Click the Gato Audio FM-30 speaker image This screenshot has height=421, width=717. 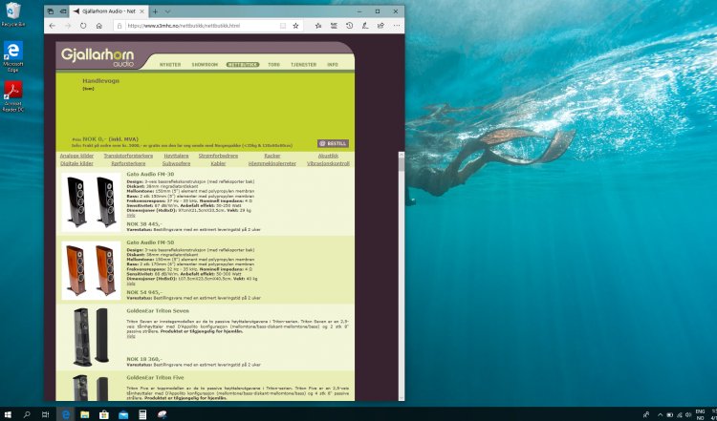tap(91, 202)
